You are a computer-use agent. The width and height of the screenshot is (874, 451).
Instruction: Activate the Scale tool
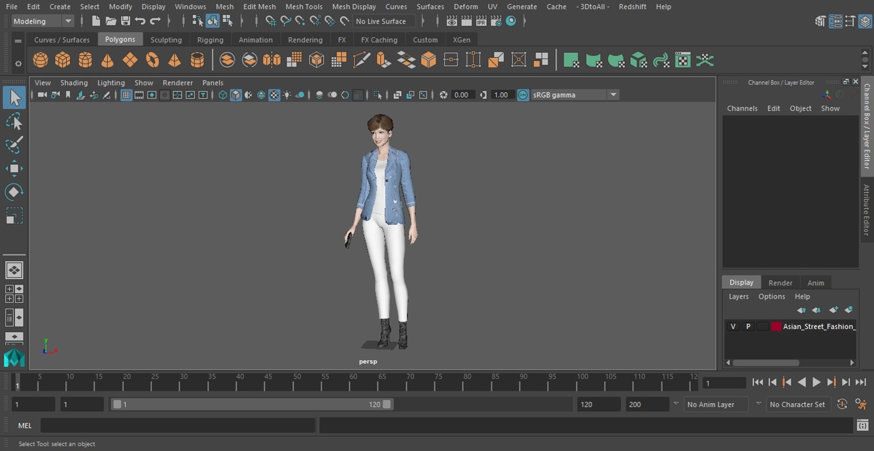(x=14, y=216)
